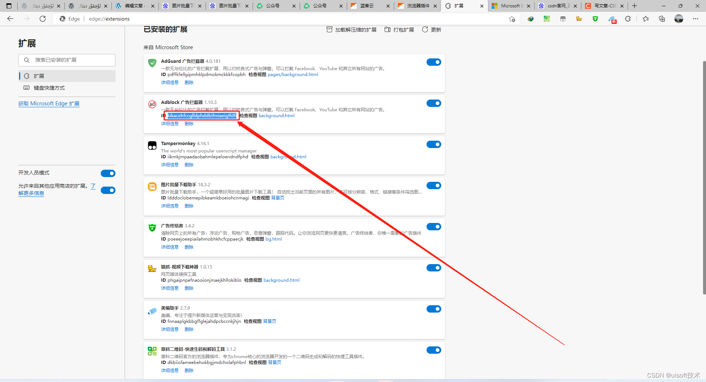Click the 图片批量下载助手 orange icon

click(x=152, y=187)
